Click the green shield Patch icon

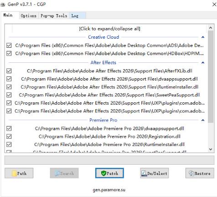click(103, 173)
